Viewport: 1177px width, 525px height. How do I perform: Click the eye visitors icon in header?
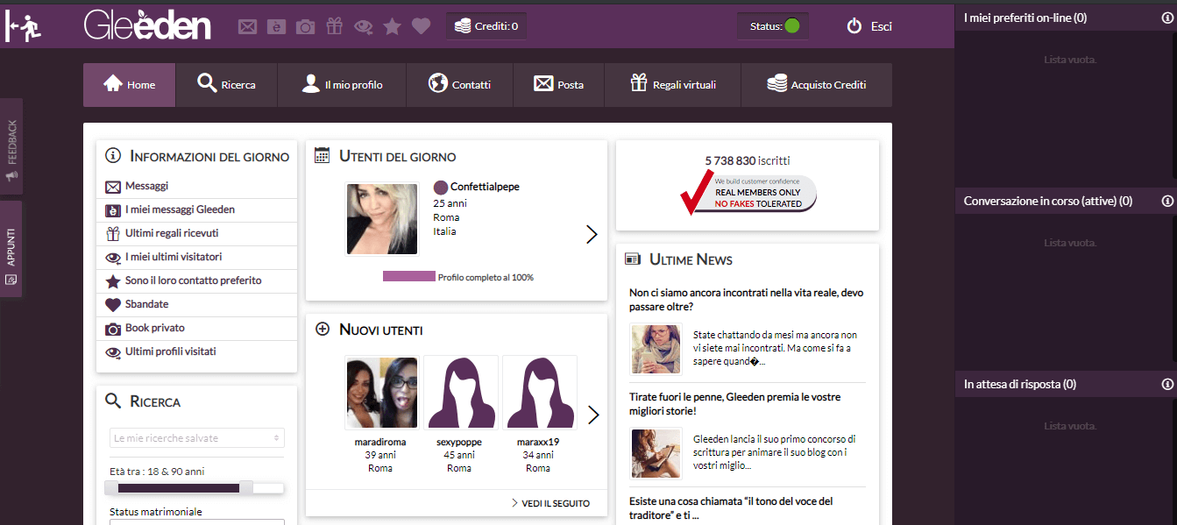tap(363, 27)
